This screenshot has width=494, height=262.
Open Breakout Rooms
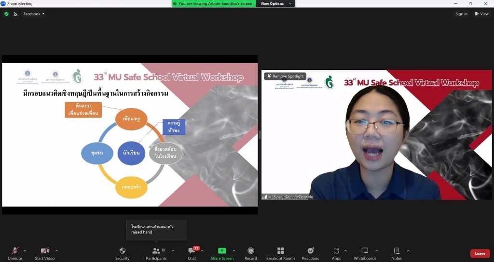point(281,253)
